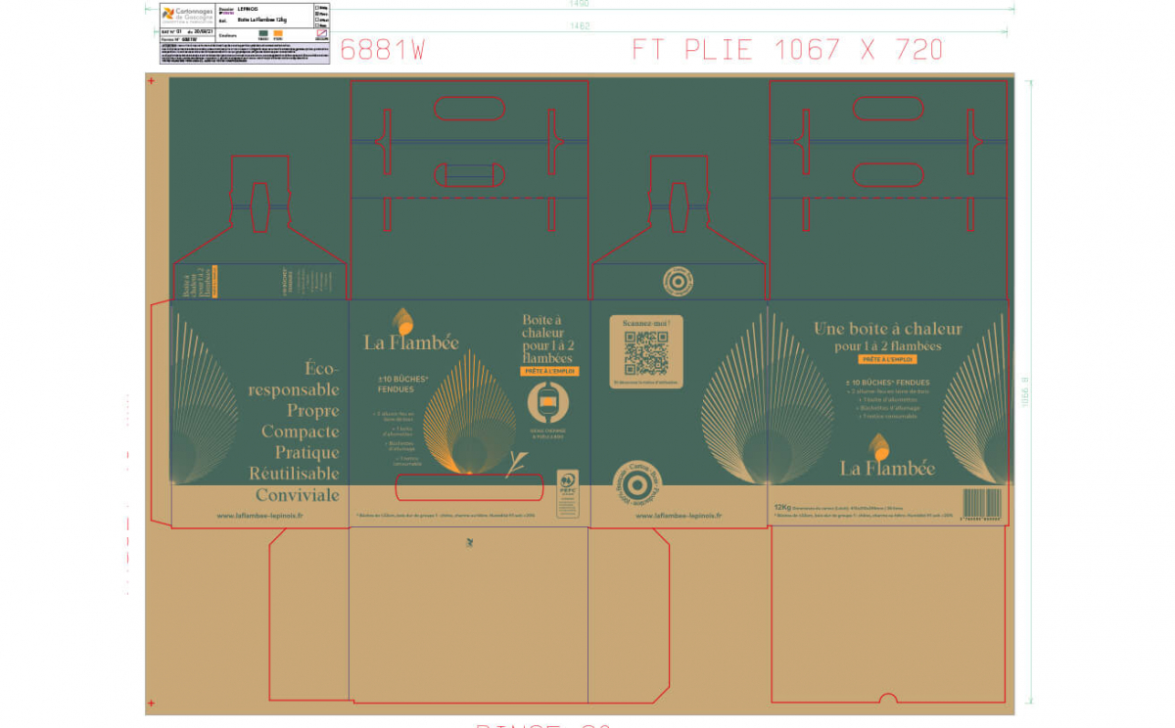Image resolution: width=1175 pixels, height=728 pixels.
Task: Click the word 'Réutilisable'
Action: (x=294, y=474)
